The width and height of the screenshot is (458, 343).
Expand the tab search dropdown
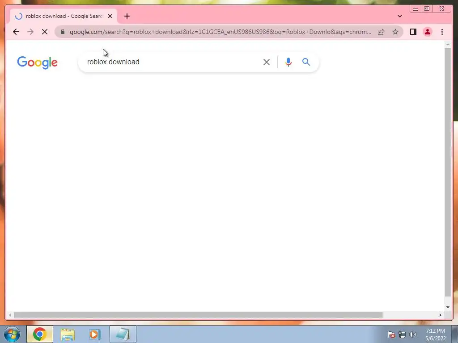[399, 16]
